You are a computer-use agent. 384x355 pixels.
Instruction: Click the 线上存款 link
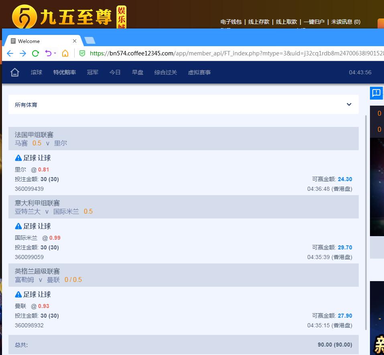pyautogui.click(x=259, y=22)
